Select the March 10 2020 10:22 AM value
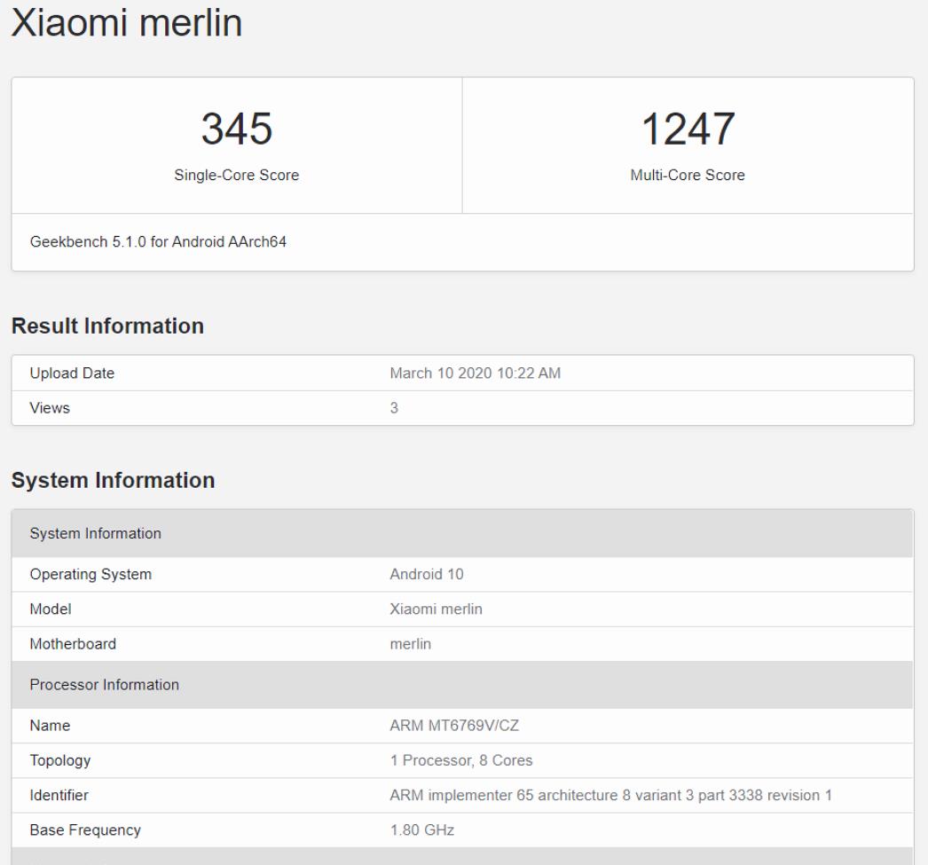 point(476,374)
